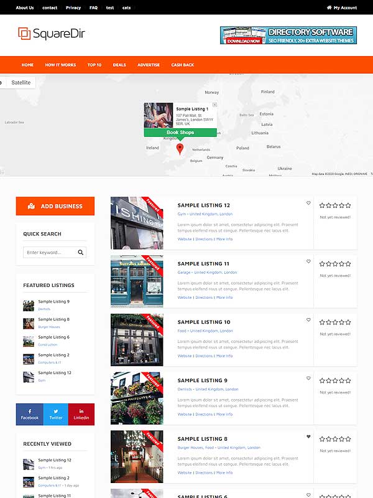373x498 pixels.
Task: Click the SquareDir logo
Action: point(51,34)
